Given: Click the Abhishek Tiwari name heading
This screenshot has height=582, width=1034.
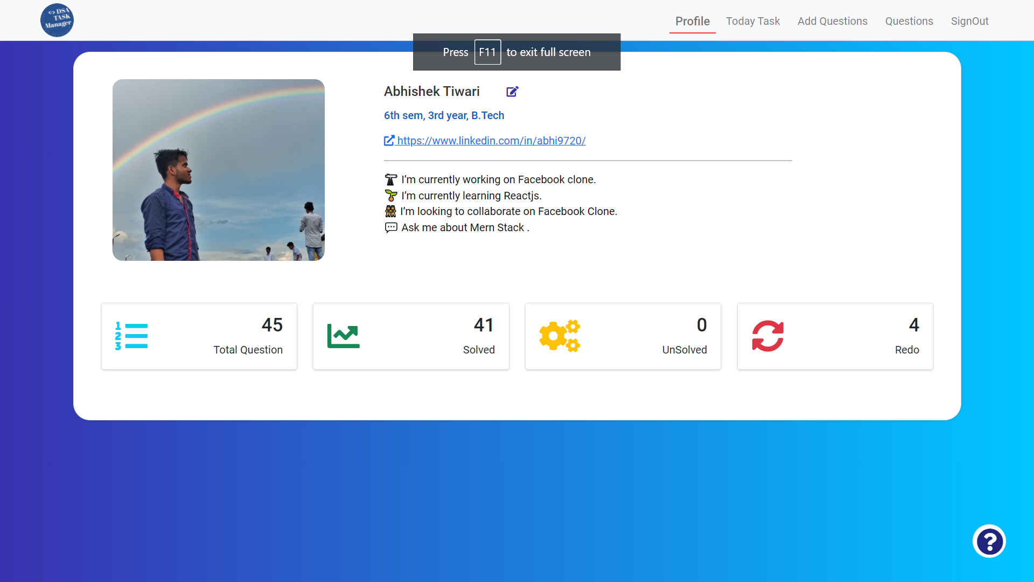Looking at the screenshot, I should (x=431, y=92).
